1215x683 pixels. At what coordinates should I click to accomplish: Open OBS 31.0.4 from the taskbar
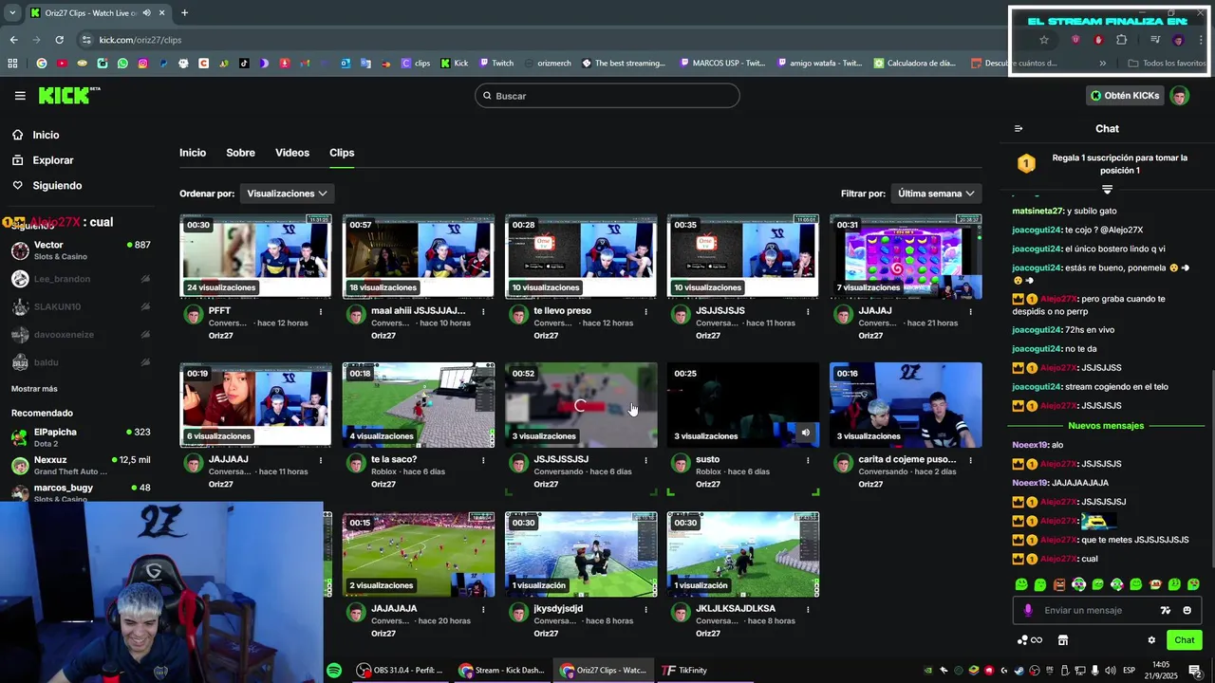click(400, 671)
